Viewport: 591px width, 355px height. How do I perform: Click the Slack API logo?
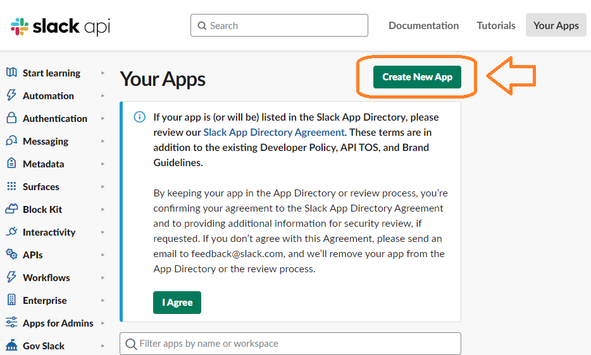click(60, 27)
